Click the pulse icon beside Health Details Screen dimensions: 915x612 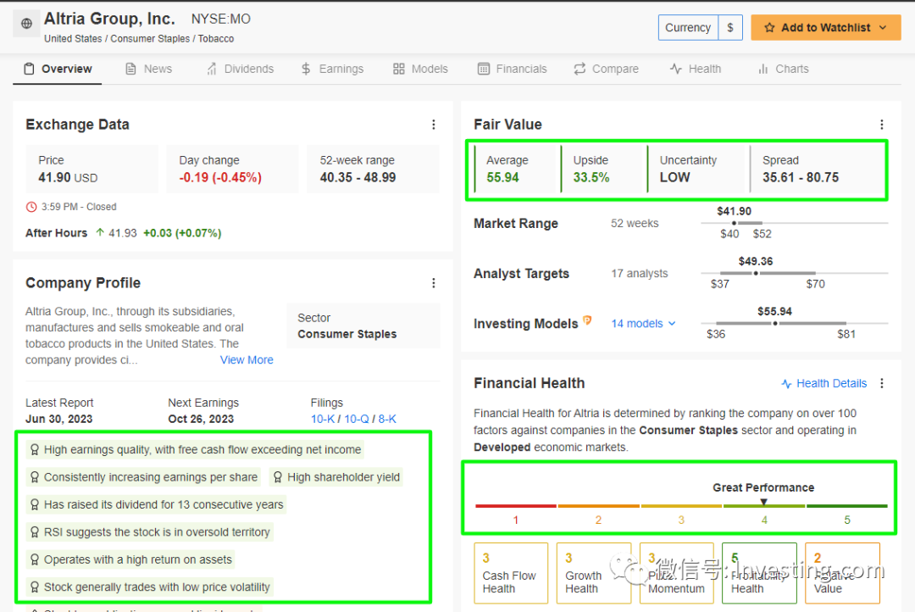tap(786, 384)
